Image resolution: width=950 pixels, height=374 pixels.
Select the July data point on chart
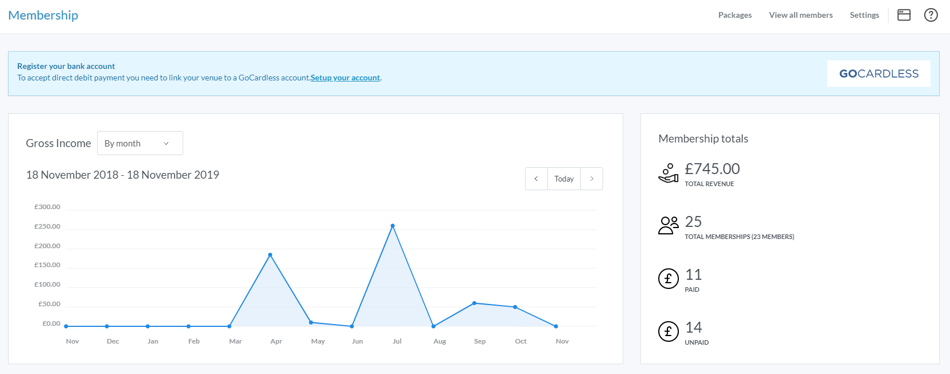[x=393, y=226]
